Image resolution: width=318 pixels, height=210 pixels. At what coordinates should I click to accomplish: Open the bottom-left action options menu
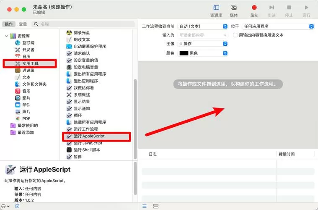click(5, 206)
